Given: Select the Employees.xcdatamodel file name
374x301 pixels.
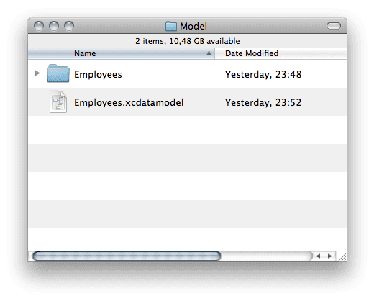Looking at the screenshot, I should click(129, 102).
